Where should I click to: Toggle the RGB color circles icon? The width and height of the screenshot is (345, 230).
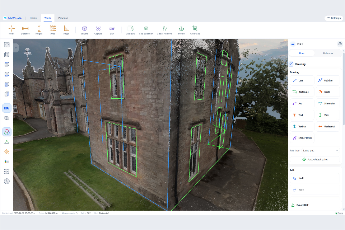(x=7, y=132)
